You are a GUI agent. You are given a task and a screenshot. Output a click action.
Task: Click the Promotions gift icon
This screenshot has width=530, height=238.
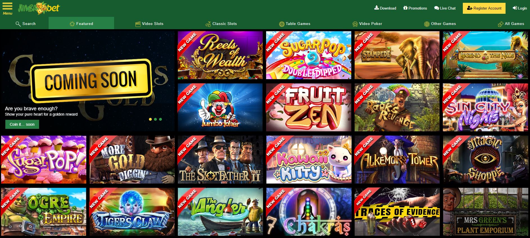pos(405,8)
